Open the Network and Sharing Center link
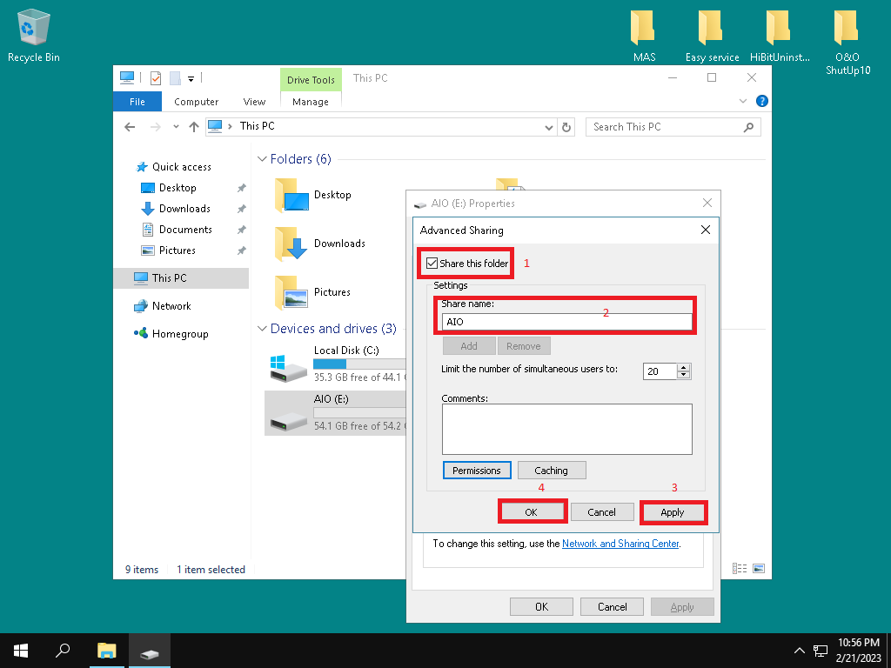Image resolution: width=891 pixels, height=668 pixels. click(x=620, y=544)
